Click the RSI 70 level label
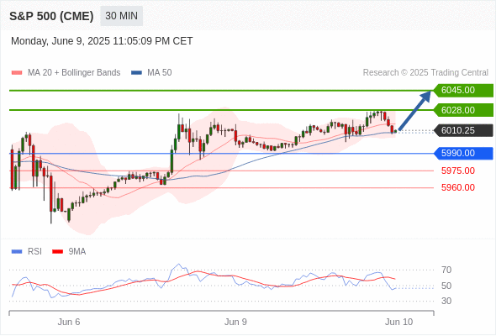Viewport: 496px width, 336px height. (446, 270)
